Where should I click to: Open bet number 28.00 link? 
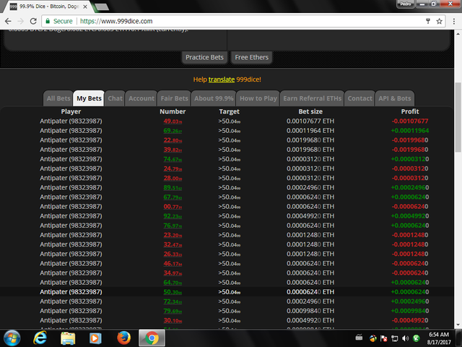[x=173, y=179]
